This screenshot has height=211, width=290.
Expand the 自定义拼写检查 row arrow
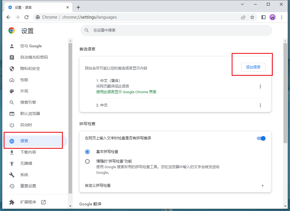tap(262, 185)
